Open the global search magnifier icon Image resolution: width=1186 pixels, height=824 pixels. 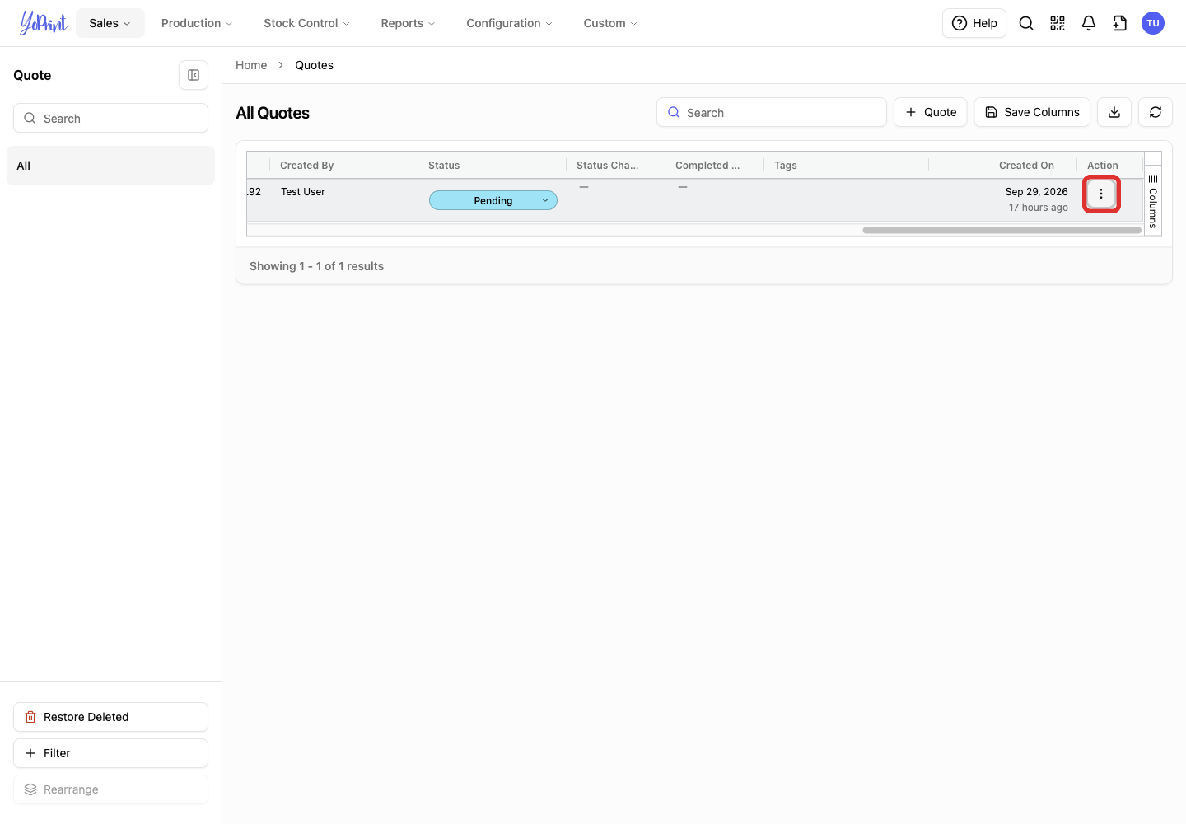pos(1026,23)
